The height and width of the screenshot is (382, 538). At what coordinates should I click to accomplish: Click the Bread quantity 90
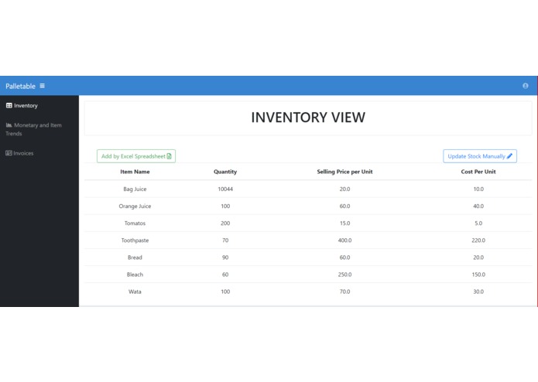tap(225, 258)
